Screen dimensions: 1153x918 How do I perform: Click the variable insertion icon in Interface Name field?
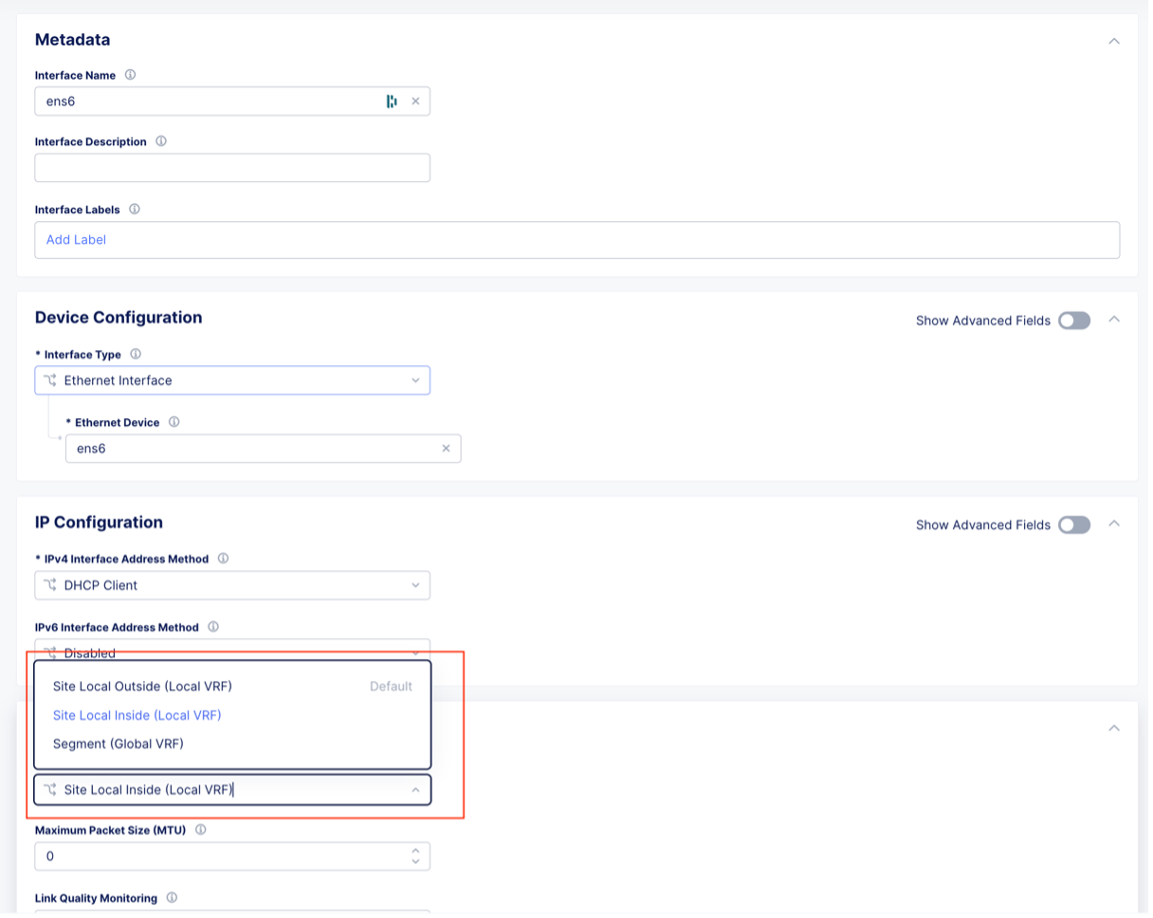392,101
